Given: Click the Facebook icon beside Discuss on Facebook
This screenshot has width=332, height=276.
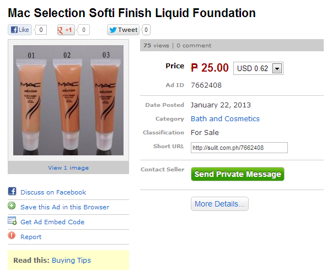Looking at the screenshot, I should point(12,192).
